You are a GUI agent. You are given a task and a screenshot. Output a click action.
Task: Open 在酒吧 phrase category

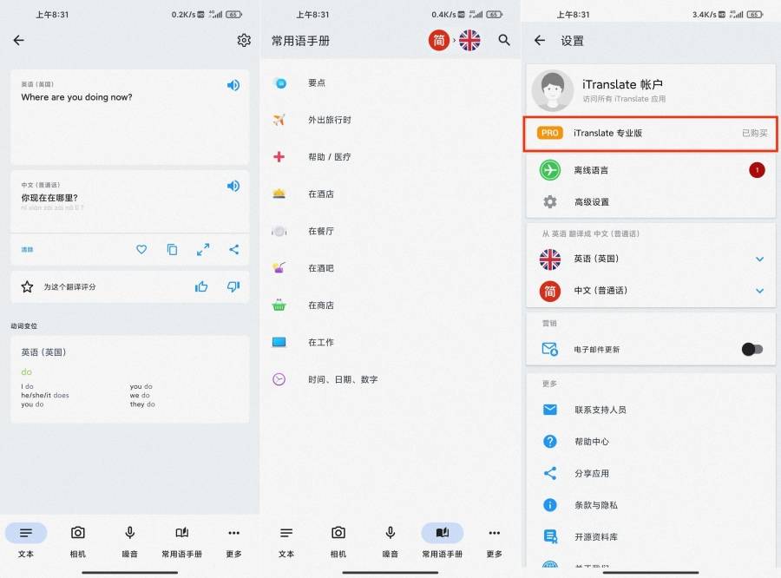[390, 268]
